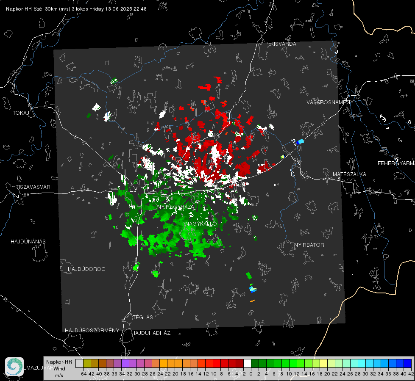415x381 pixels.
Task: Click road number 35 at lower left
Action: coord(6,300)
